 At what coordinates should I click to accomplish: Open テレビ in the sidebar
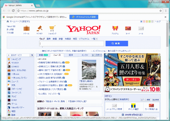14,96
